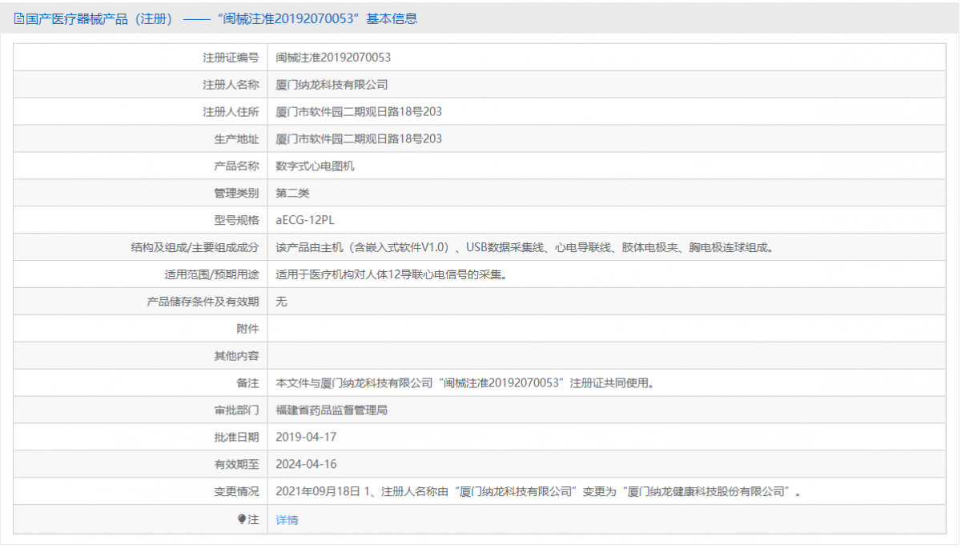Click the 有效期至 label

click(x=236, y=465)
